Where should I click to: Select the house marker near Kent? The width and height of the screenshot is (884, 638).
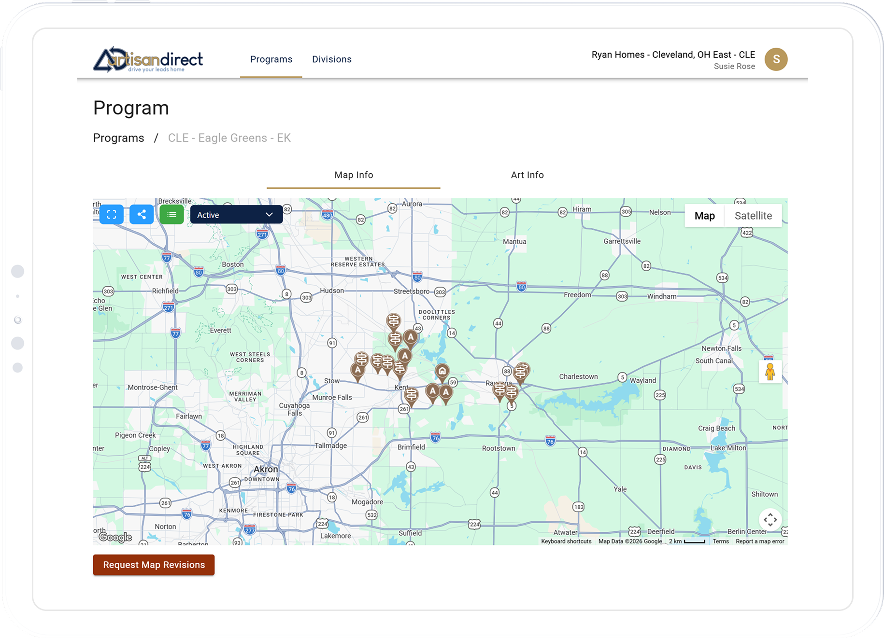pyautogui.click(x=442, y=372)
